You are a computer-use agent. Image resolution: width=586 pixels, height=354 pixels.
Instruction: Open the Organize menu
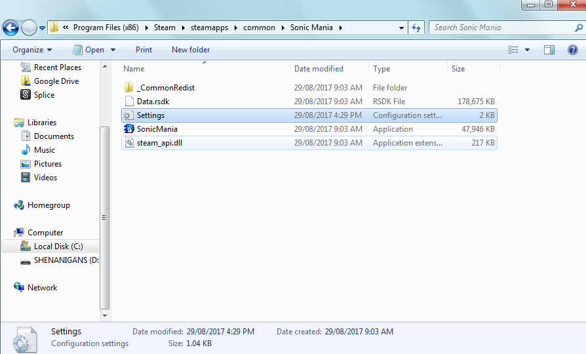click(32, 50)
